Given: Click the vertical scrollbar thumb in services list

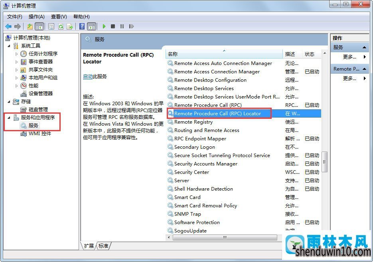Looking at the screenshot, I should click(324, 162).
